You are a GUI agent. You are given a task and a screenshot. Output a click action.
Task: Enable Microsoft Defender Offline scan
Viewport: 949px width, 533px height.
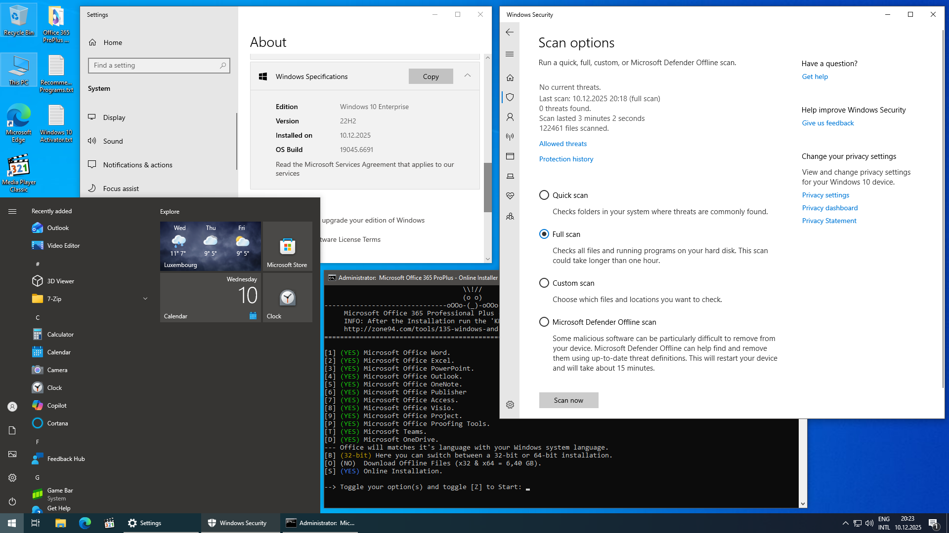(x=544, y=322)
